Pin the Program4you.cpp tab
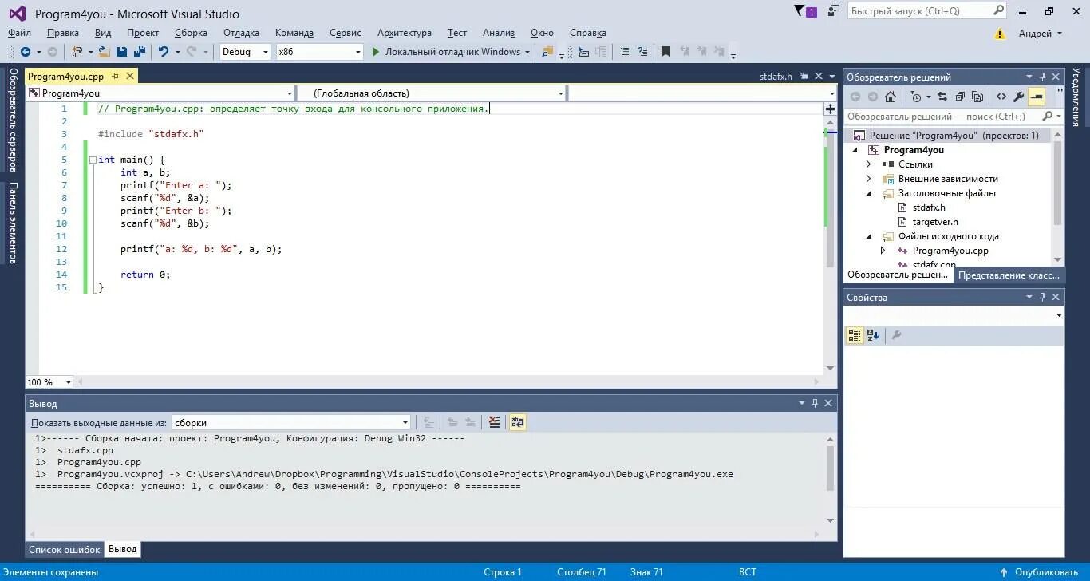Image resolution: width=1090 pixels, height=581 pixels. click(115, 77)
